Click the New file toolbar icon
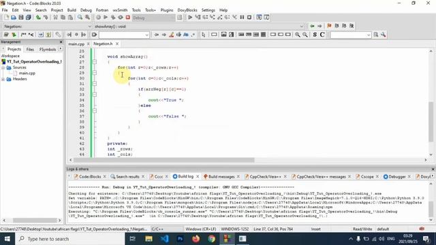Screen dimensions: 436x245 [6, 18]
